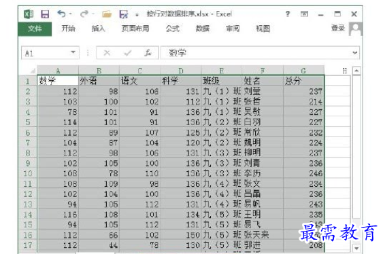Customize the Quick Access Toolbar dropdown

137,15
